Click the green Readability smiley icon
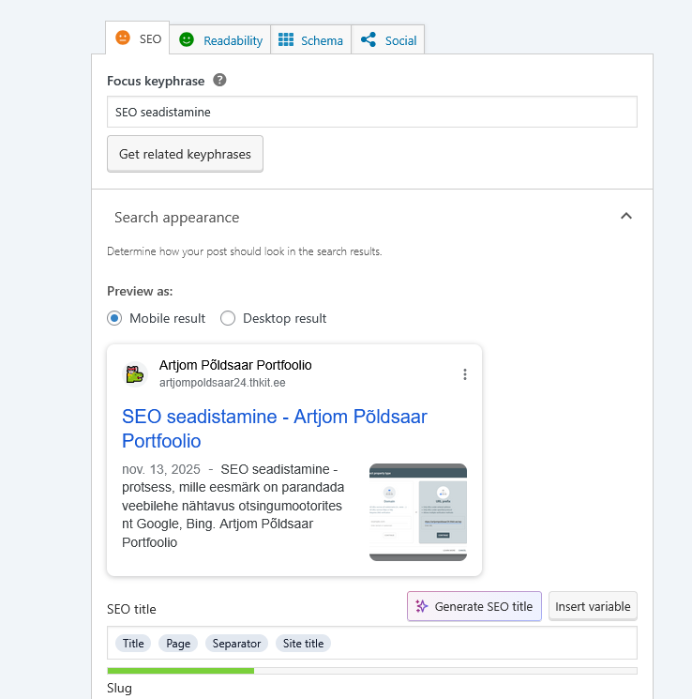Image resolution: width=692 pixels, height=699 pixels. (x=187, y=39)
